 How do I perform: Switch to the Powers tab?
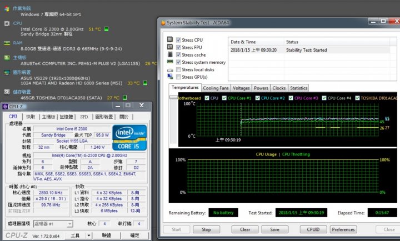(x=261, y=88)
